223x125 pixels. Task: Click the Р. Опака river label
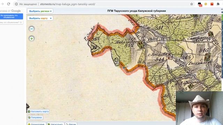point(89,33)
